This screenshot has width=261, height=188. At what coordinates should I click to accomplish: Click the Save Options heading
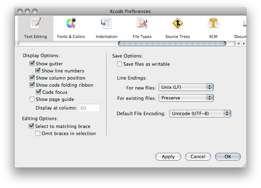[x=128, y=56]
